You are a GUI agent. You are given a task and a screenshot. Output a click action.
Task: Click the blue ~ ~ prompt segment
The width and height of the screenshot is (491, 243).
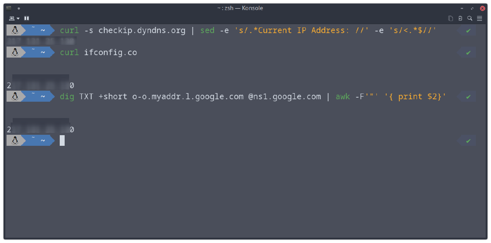pos(37,30)
